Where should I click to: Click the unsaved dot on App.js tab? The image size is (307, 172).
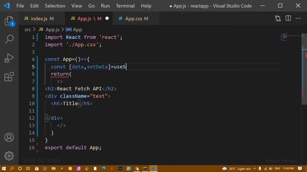[x=107, y=18]
